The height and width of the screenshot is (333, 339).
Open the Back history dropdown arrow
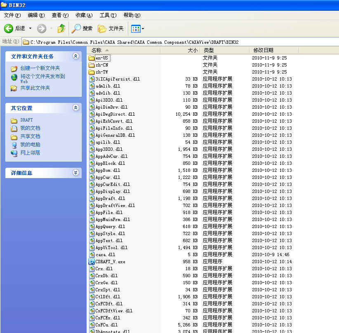[30, 29]
